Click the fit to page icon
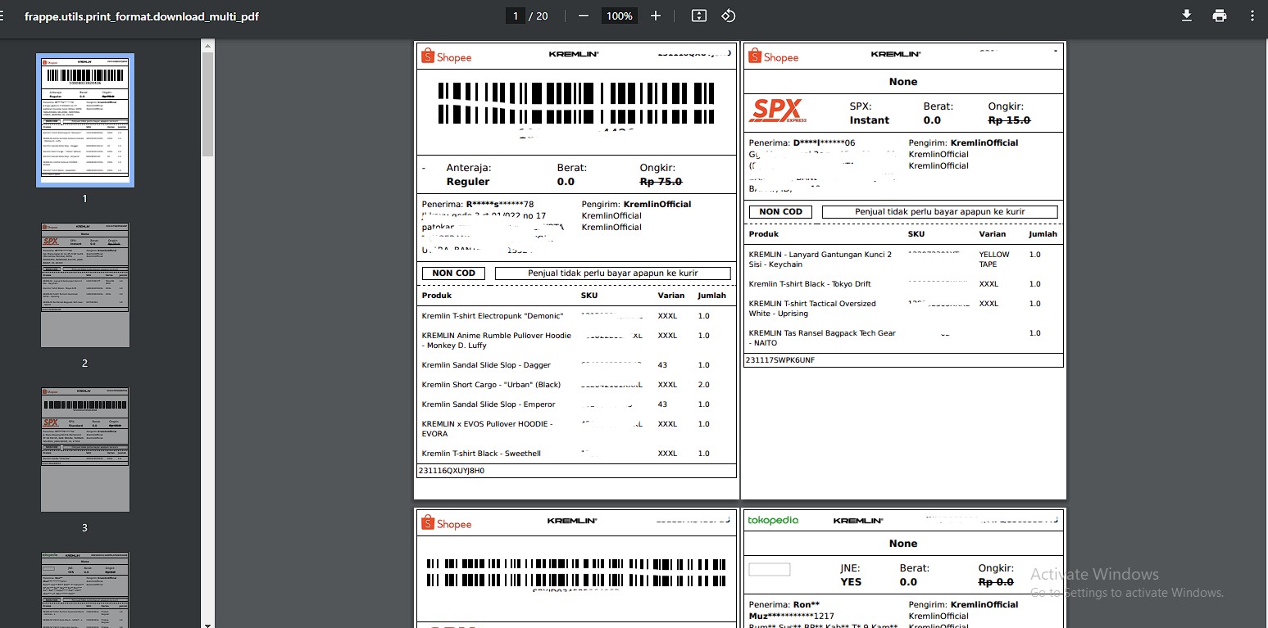 698,16
